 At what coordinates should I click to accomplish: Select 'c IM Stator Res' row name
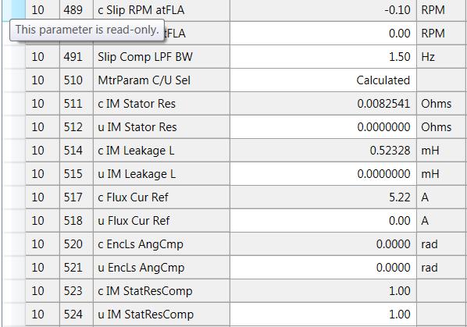pyautogui.click(x=137, y=104)
